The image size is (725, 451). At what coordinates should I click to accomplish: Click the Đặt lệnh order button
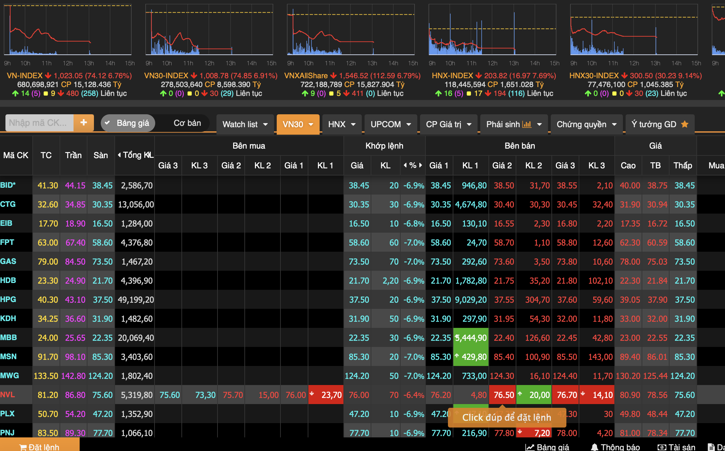pos(39,445)
